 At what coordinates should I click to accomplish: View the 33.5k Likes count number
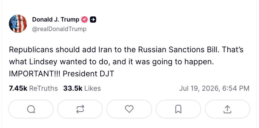[73, 88]
